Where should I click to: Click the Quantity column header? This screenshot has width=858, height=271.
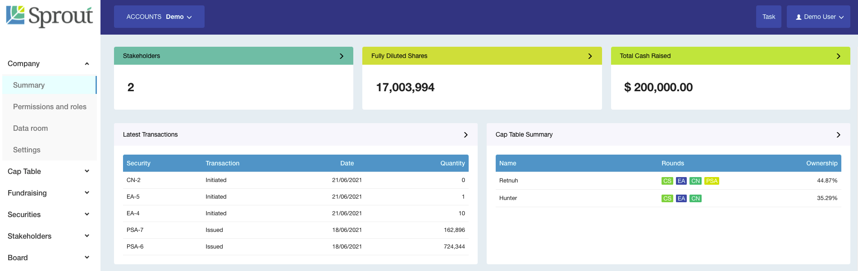point(452,163)
